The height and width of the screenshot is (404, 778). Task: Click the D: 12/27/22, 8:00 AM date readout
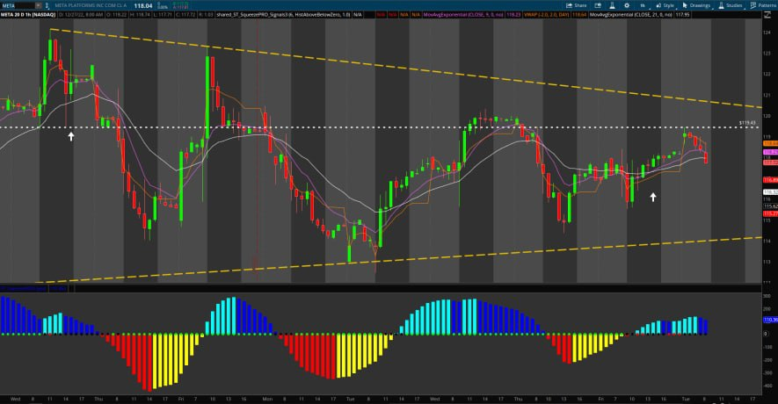pos(81,15)
